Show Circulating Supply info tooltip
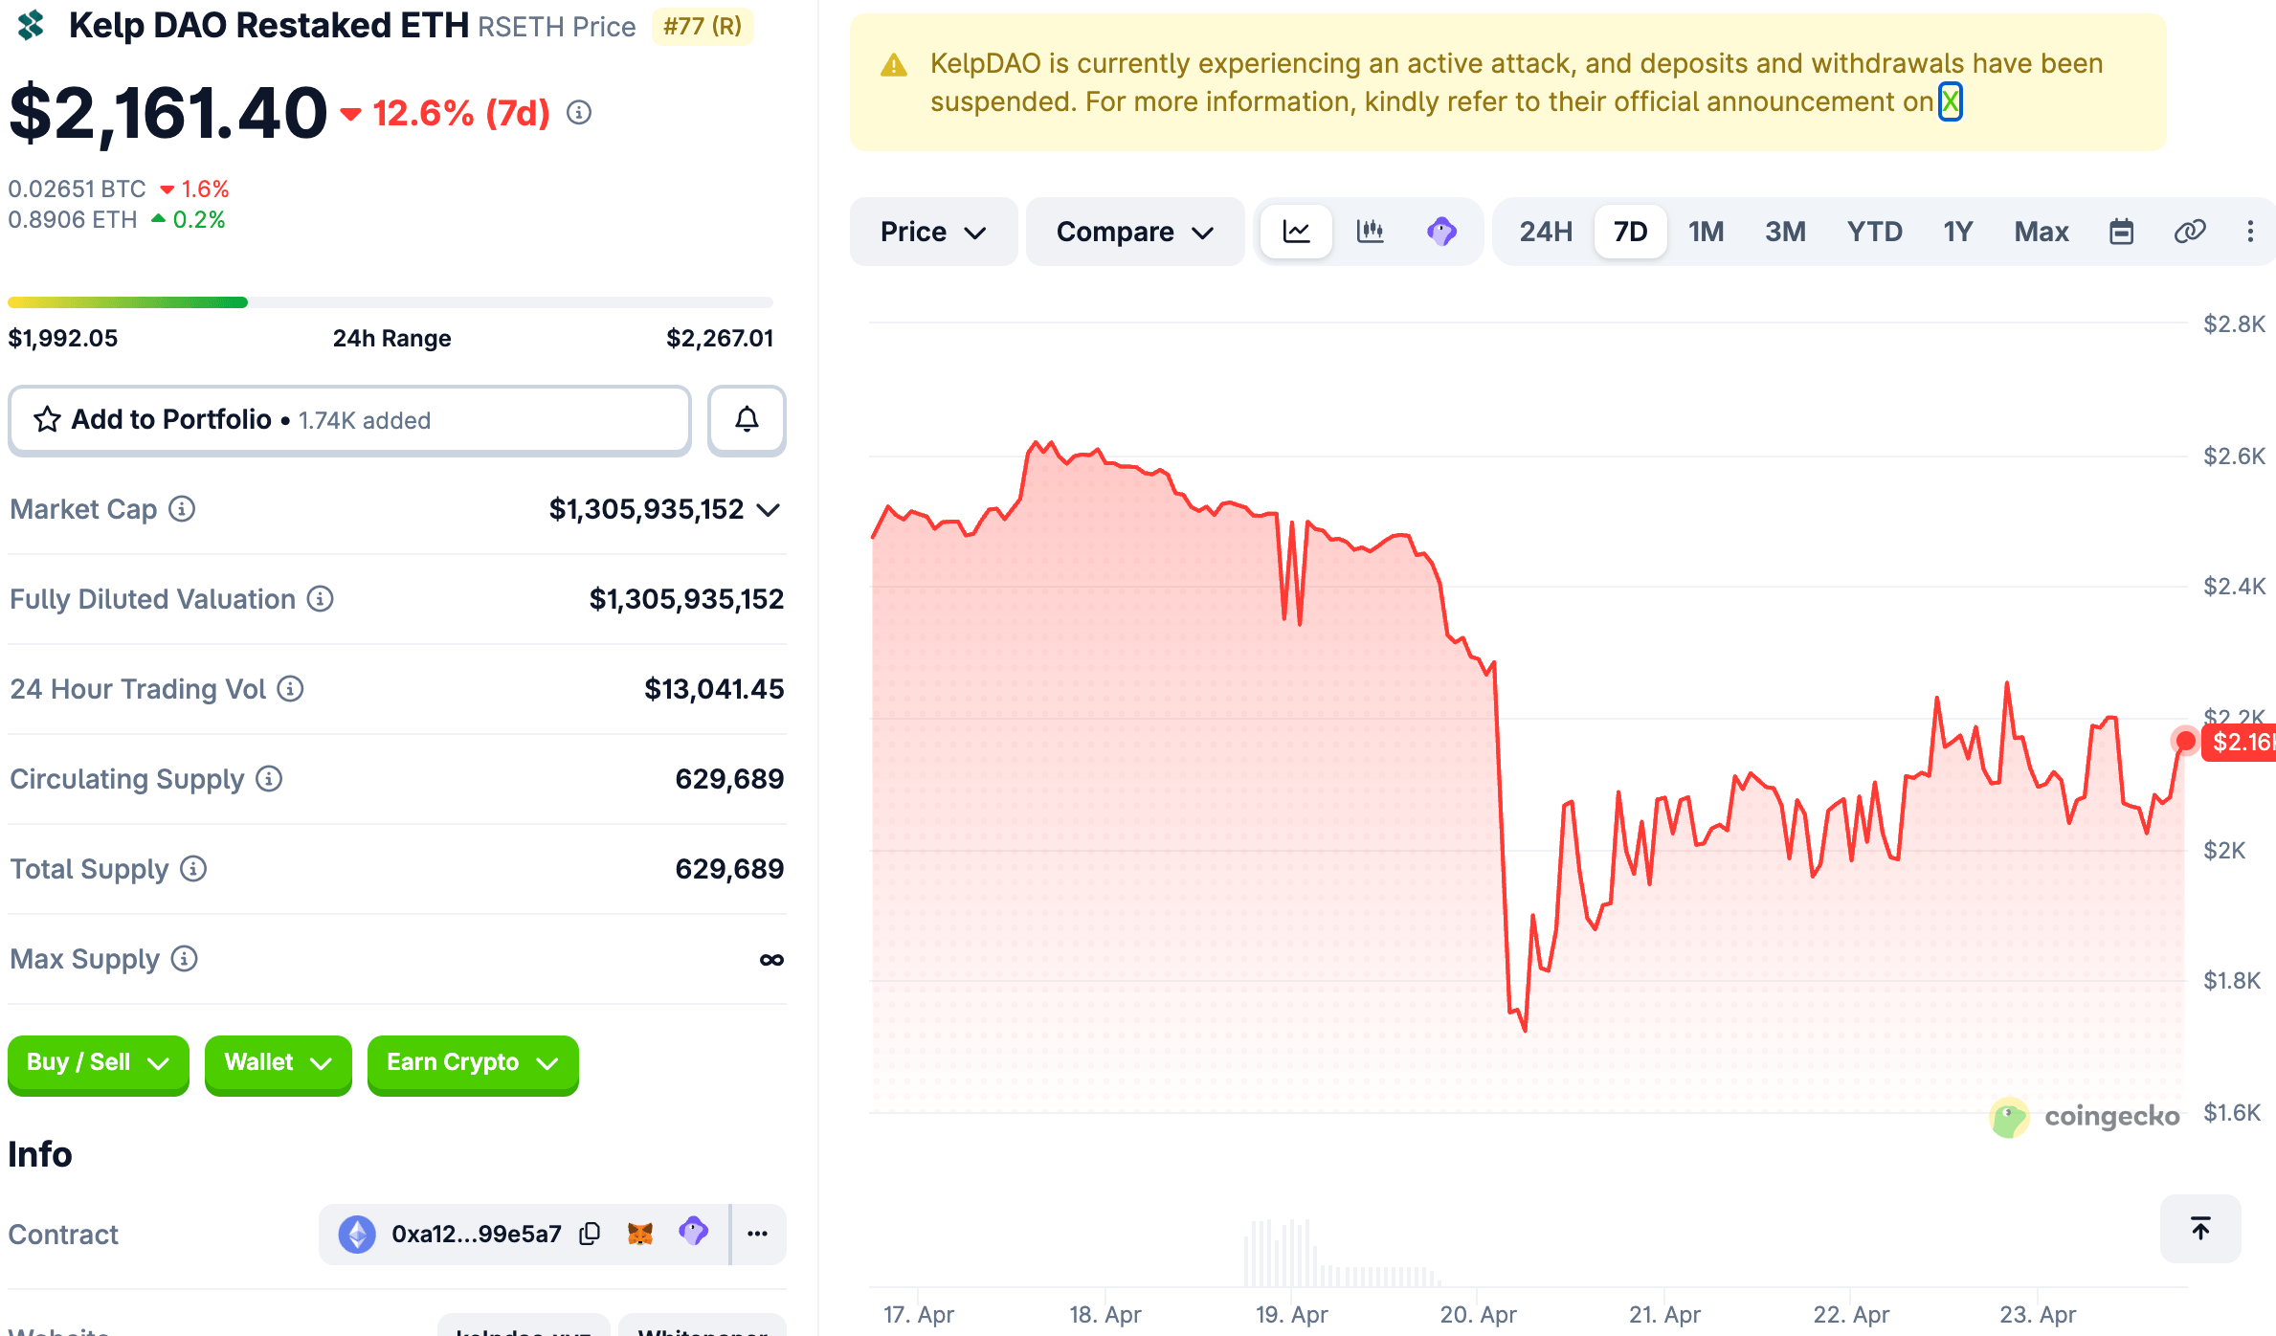The height and width of the screenshot is (1336, 2276). click(268, 778)
